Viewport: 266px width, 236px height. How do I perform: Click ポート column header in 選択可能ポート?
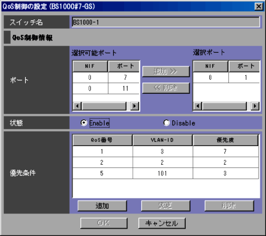tap(124, 66)
